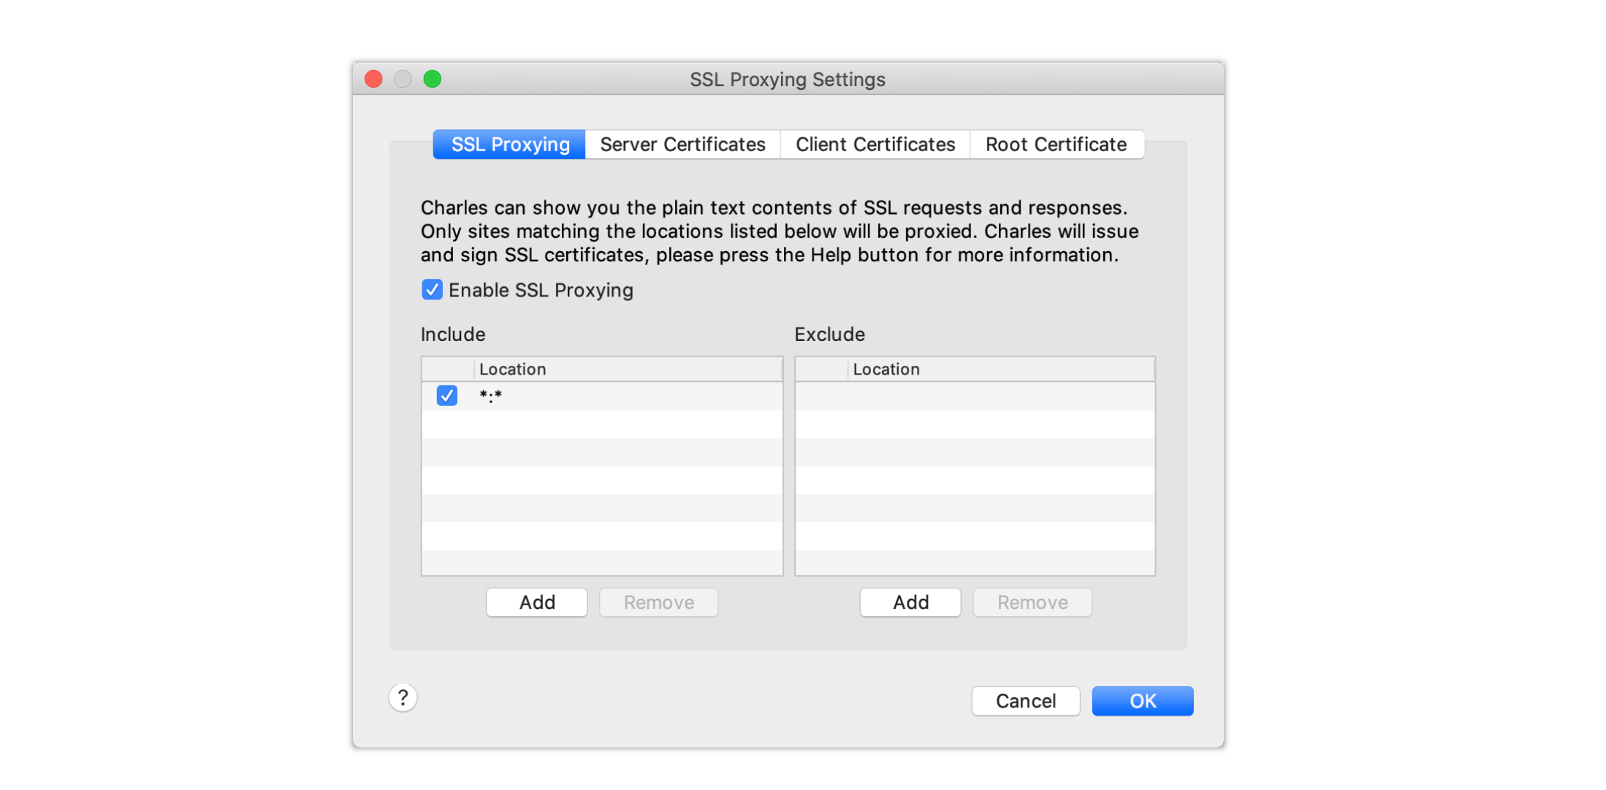Click the green zoom window button

[x=432, y=79]
